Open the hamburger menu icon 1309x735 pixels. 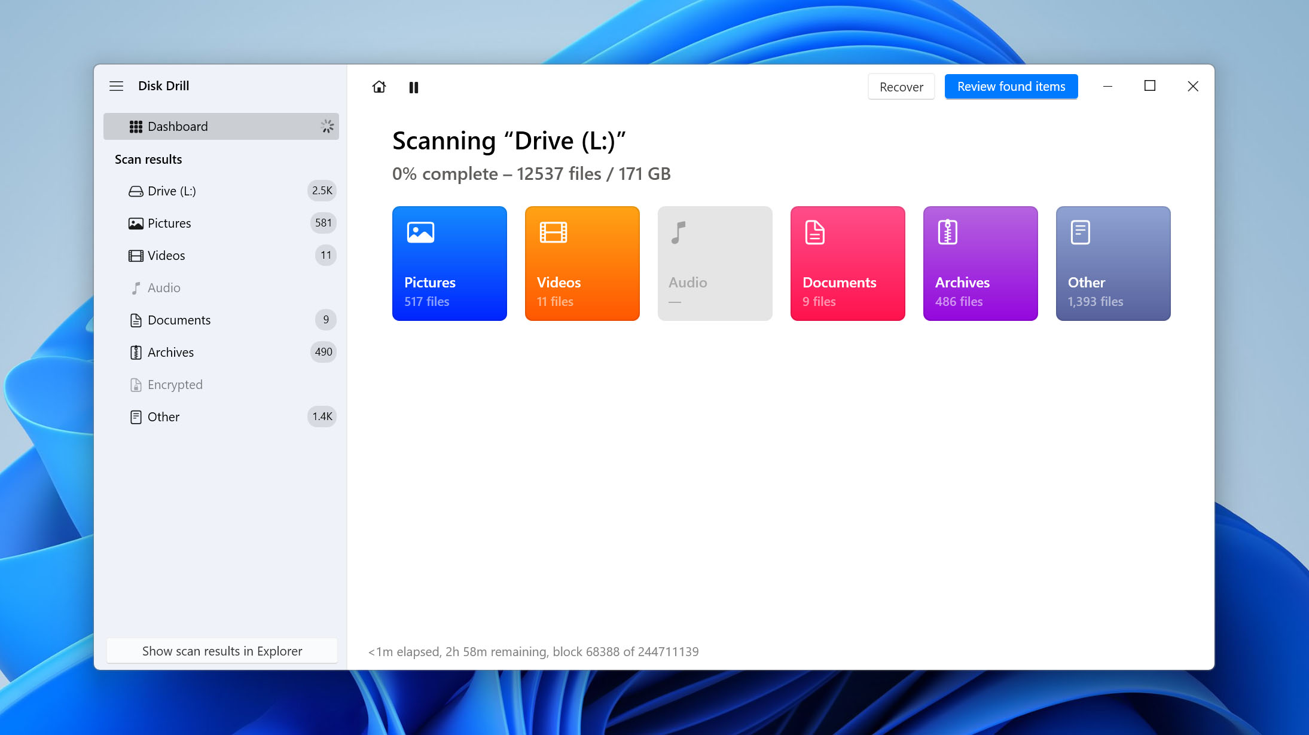pos(116,86)
